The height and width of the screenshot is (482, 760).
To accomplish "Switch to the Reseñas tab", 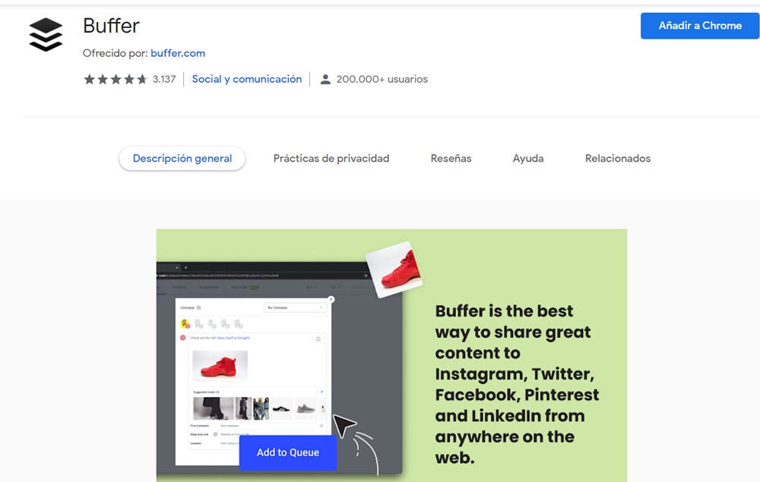I will pos(451,159).
